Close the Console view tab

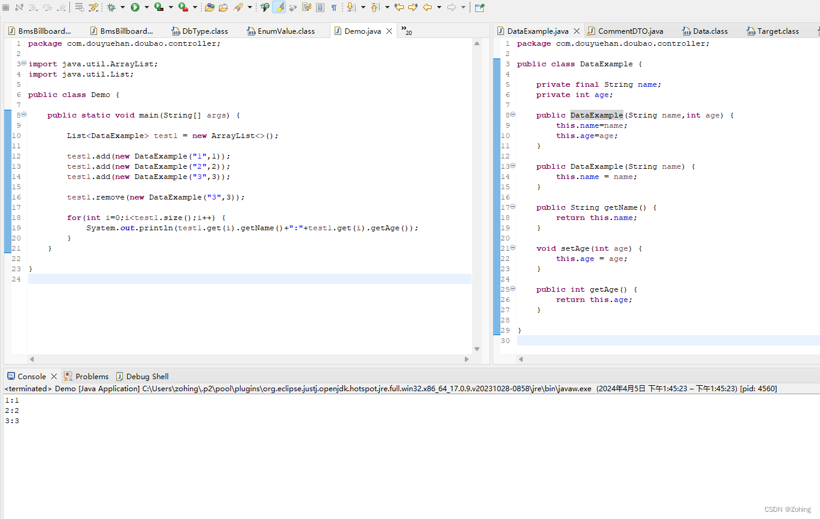54,376
